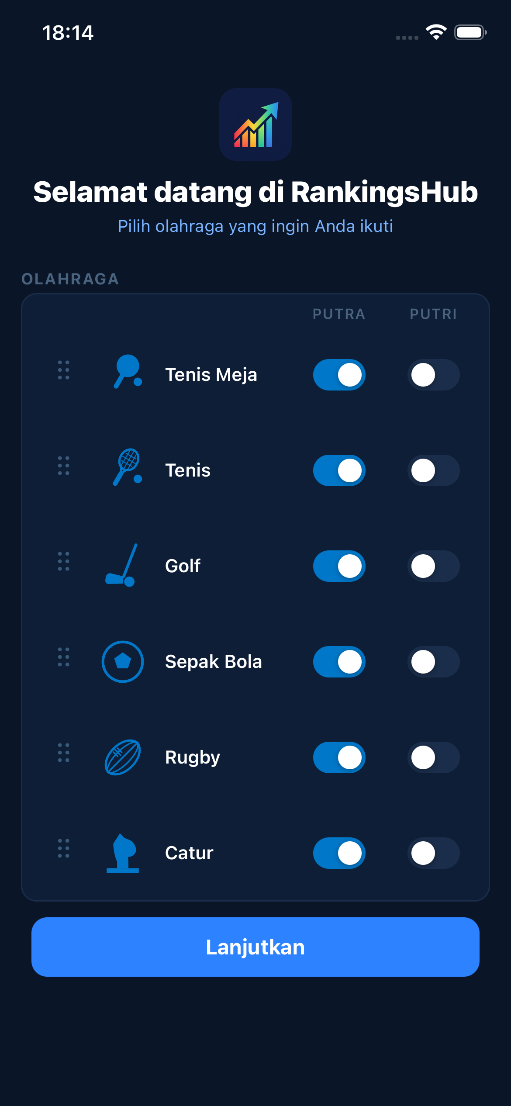
Task: Click the drag handle beside Tenis Meja
Action: coord(64,370)
